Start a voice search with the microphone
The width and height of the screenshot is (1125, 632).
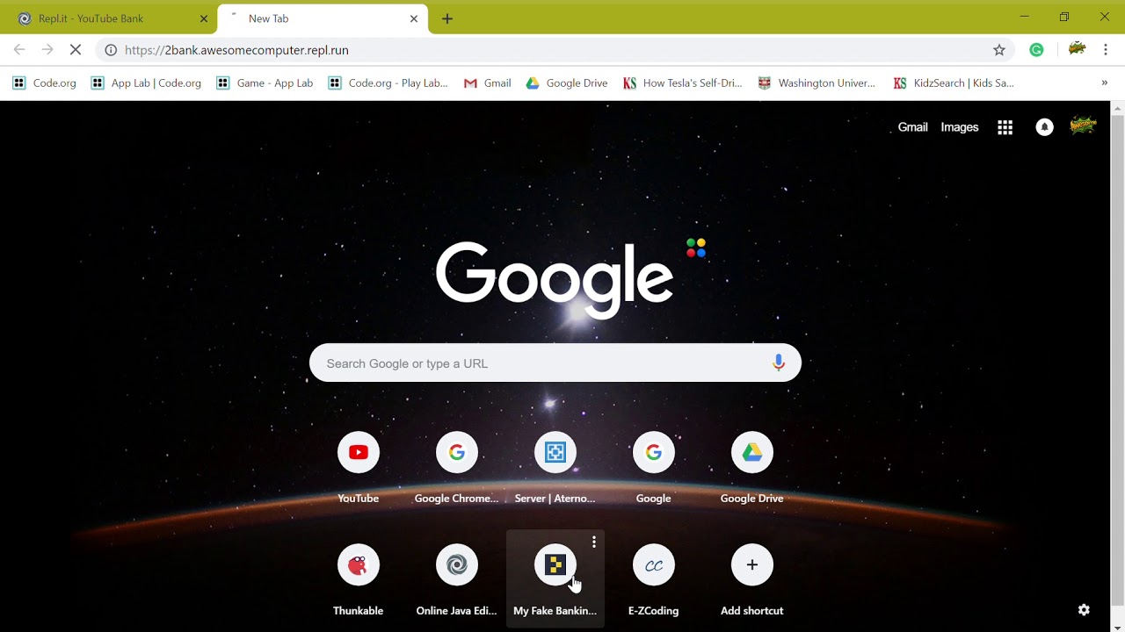(778, 363)
